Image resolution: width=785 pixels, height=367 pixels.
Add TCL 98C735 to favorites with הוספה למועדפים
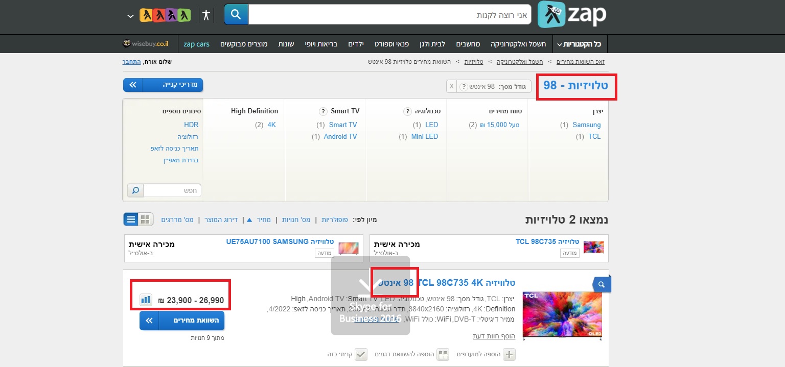coord(486,354)
